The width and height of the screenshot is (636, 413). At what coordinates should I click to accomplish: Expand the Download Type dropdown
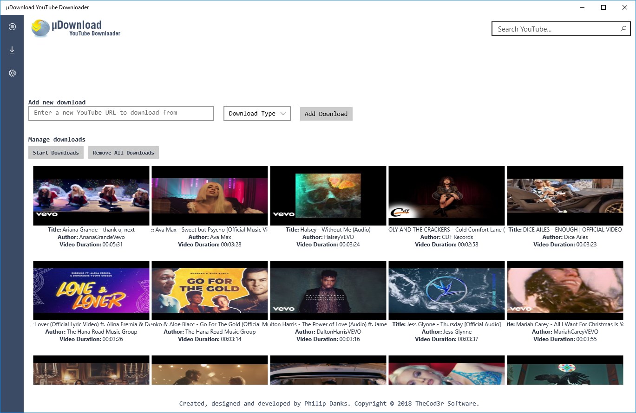click(257, 114)
